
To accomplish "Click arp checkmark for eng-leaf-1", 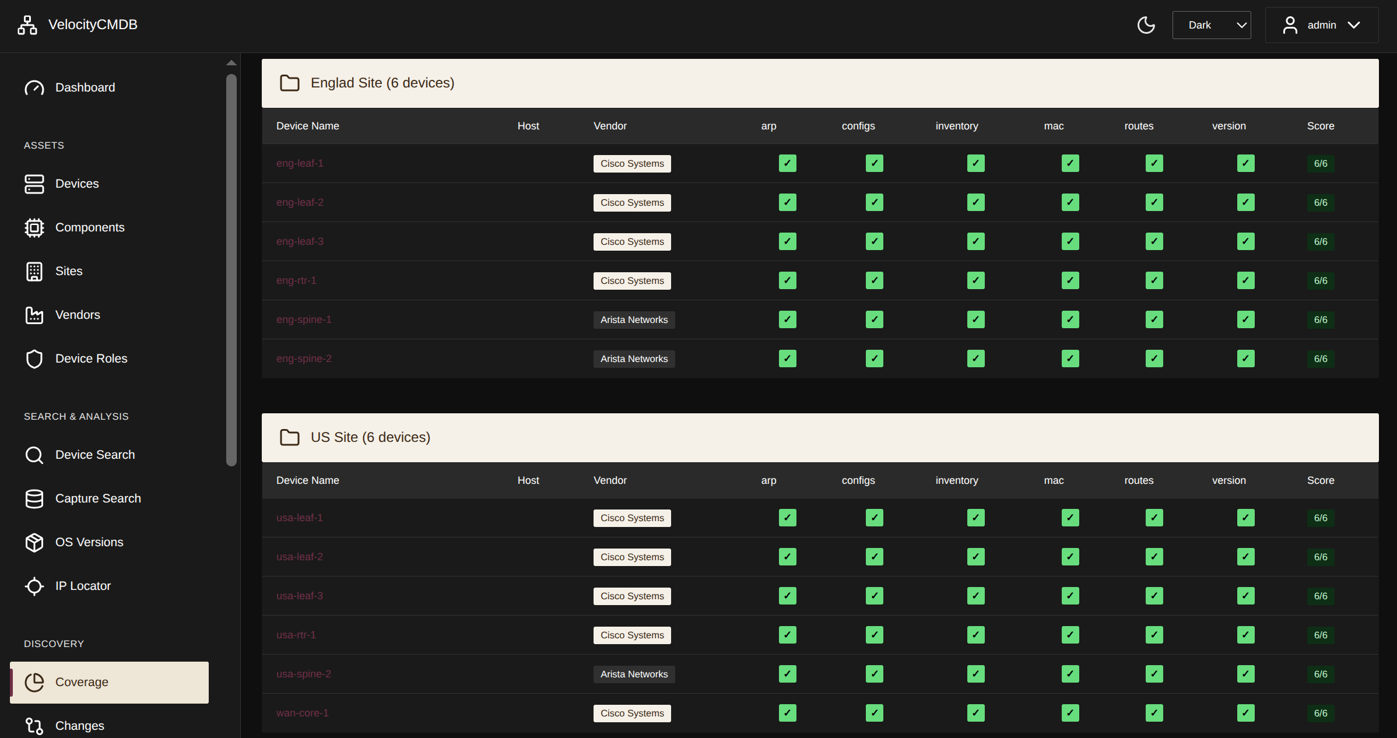I will 787,163.
